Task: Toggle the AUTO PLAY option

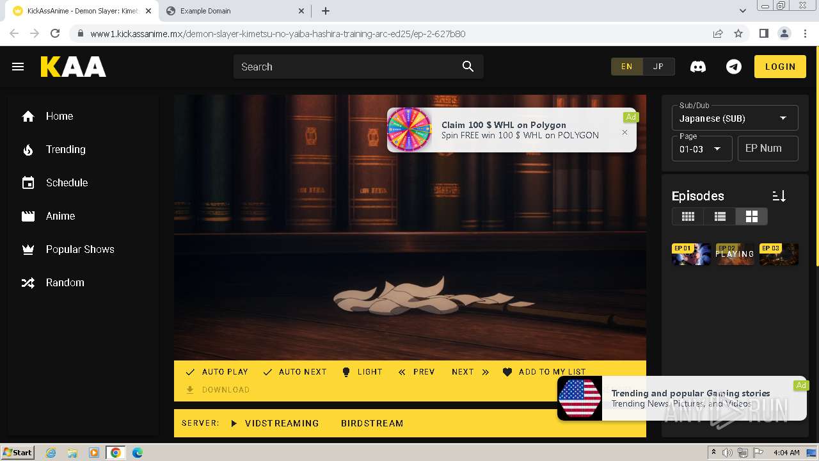Action: (216, 372)
